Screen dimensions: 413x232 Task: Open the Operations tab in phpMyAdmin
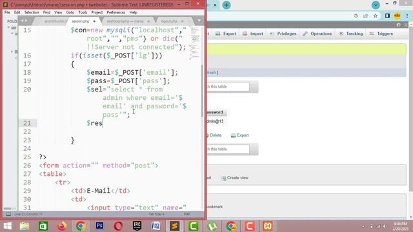(317, 34)
